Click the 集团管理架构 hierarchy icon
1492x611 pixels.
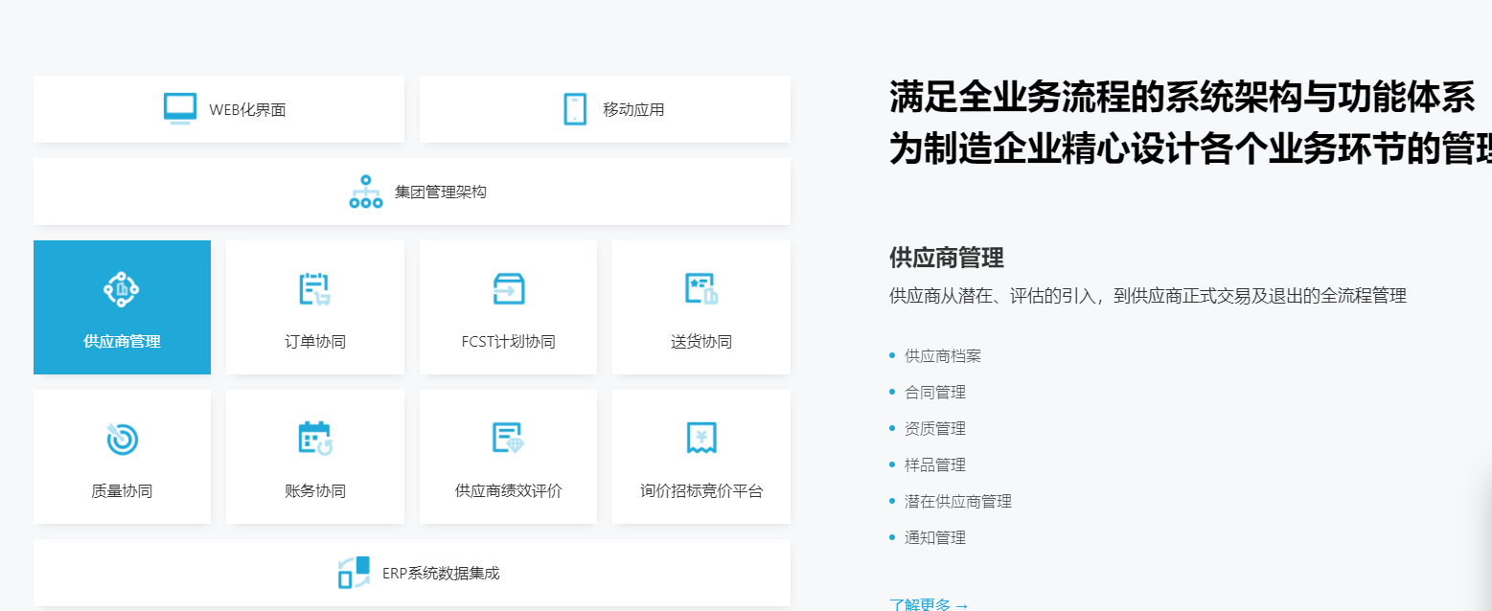pyautogui.click(x=365, y=192)
